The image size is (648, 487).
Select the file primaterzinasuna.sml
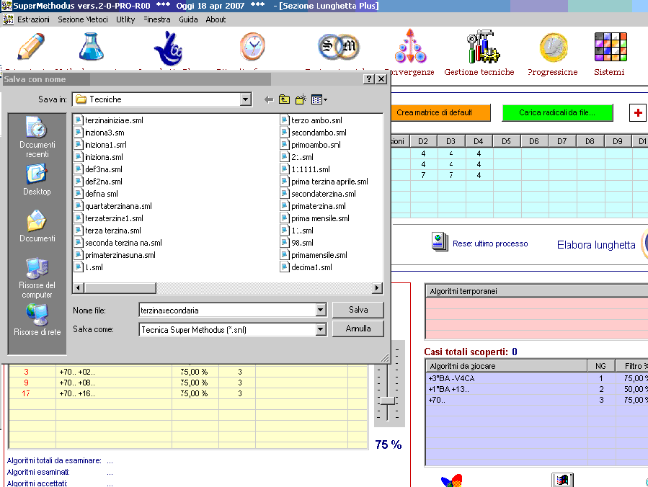click(x=115, y=255)
